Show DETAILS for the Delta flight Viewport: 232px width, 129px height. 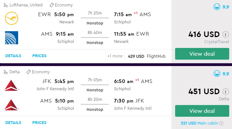(13, 123)
